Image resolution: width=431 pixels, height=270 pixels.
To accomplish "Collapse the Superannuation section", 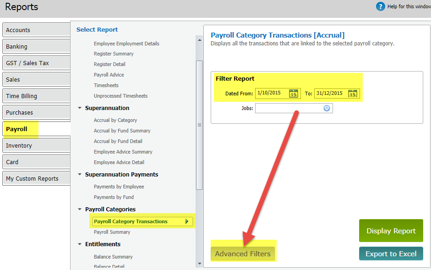I will pyautogui.click(x=80, y=108).
